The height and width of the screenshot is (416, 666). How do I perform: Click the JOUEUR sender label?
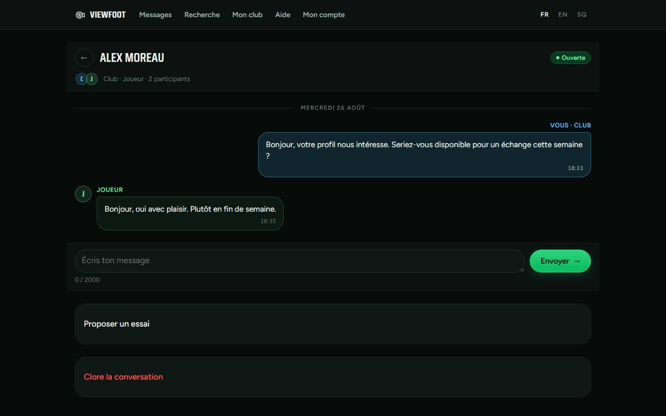110,190
